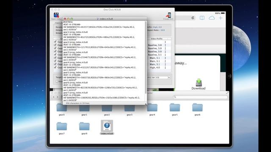Screen dimensions: 271x152
Task: Zoom the index.m3u8 editor window
Action: click(72, 19)
